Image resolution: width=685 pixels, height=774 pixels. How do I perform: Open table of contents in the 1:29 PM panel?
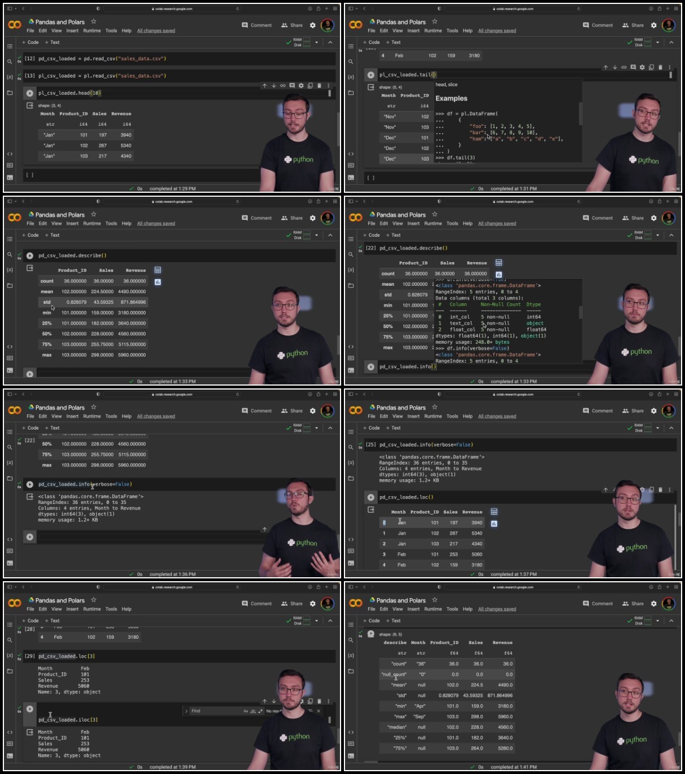10,46
